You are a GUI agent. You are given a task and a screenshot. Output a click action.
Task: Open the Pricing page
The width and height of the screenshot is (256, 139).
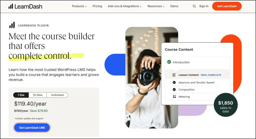point(97,6)
